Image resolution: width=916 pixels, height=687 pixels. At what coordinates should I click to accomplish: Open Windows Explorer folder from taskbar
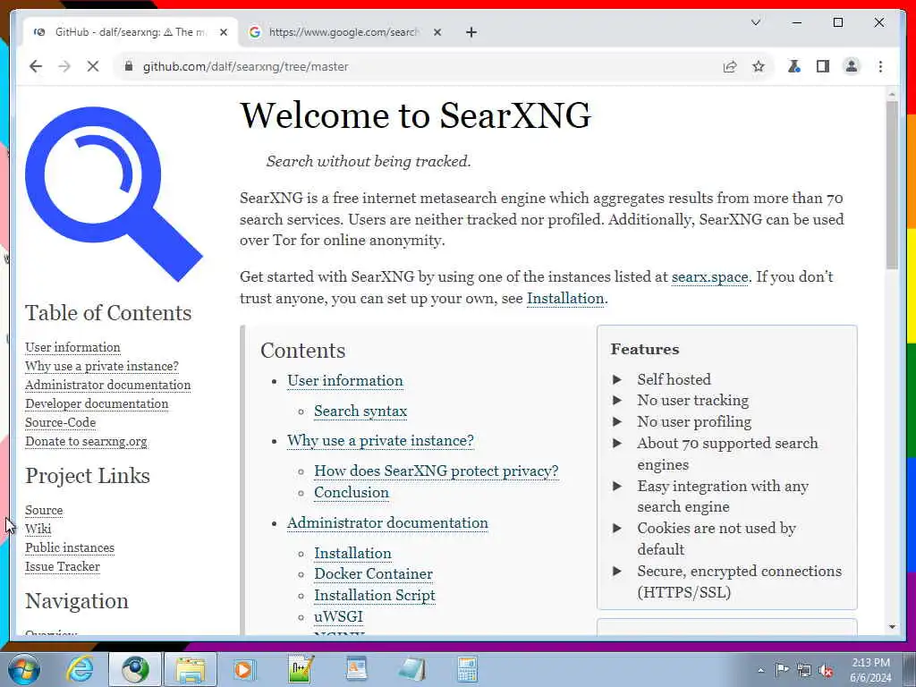point(191,669)
